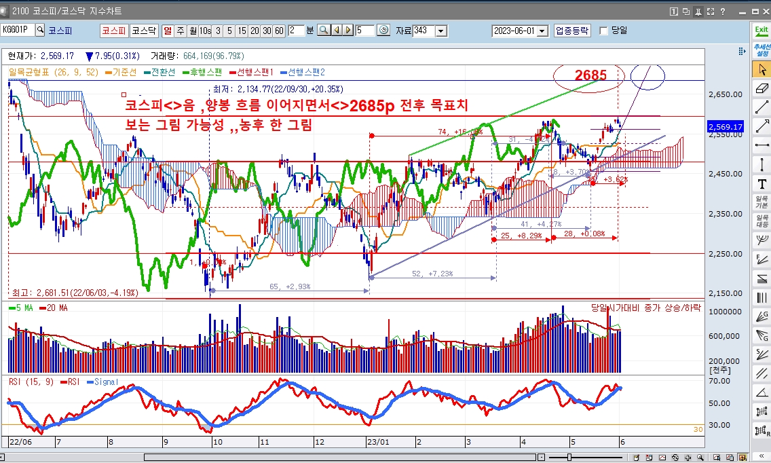771x463 pixels.
Task: Click 업종등락 button
Action: click(x=572, y=31)
